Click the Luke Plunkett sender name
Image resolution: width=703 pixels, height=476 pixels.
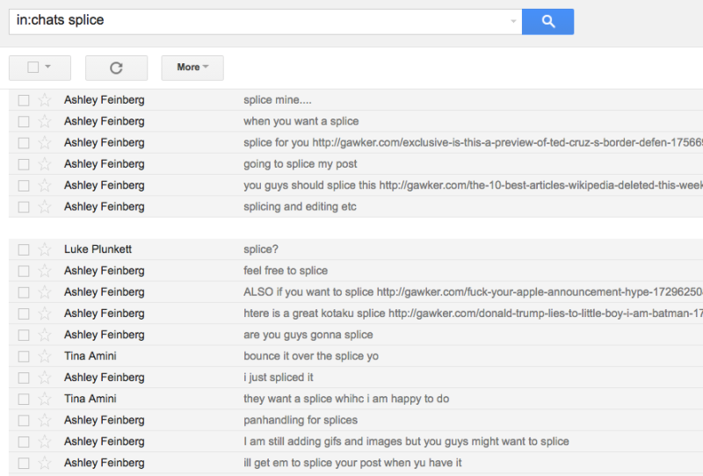pos(98,249)
